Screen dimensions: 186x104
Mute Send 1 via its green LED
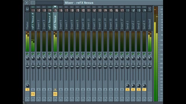[x=128, y=54]
